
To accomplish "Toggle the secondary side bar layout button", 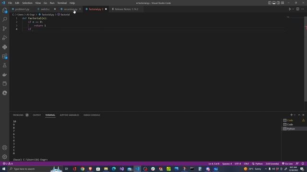I will coord(278,3).
